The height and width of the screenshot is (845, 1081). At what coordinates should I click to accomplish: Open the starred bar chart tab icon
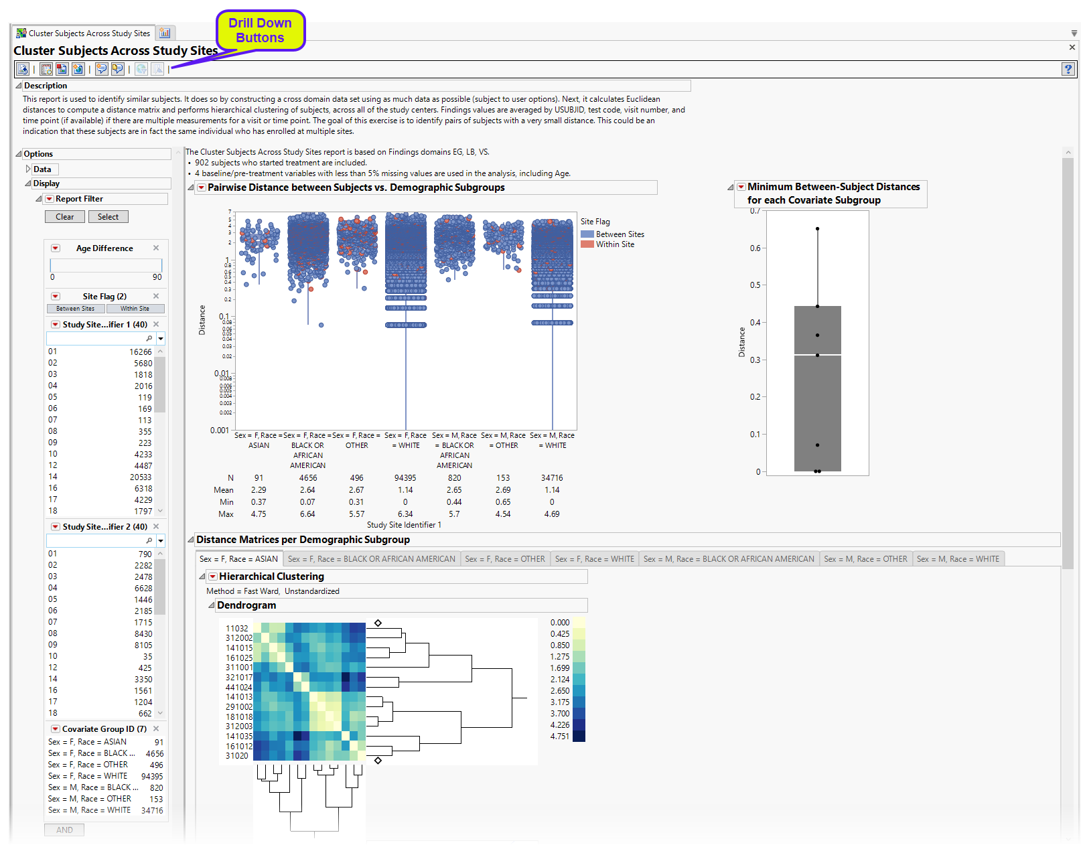[x=165, y=33]
